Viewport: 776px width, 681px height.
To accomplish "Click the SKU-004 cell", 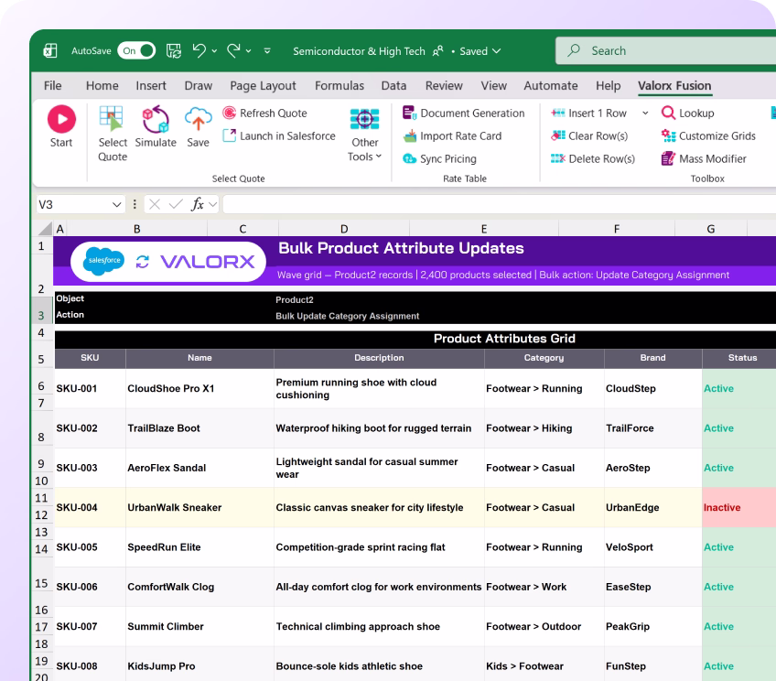I will coord(90,507).
